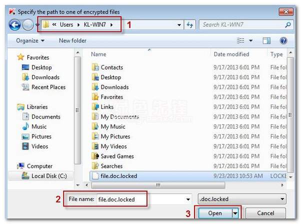301x224 pixels.
Task: Open the .doc.locked file type dropdown
Action: coord(241,199)
